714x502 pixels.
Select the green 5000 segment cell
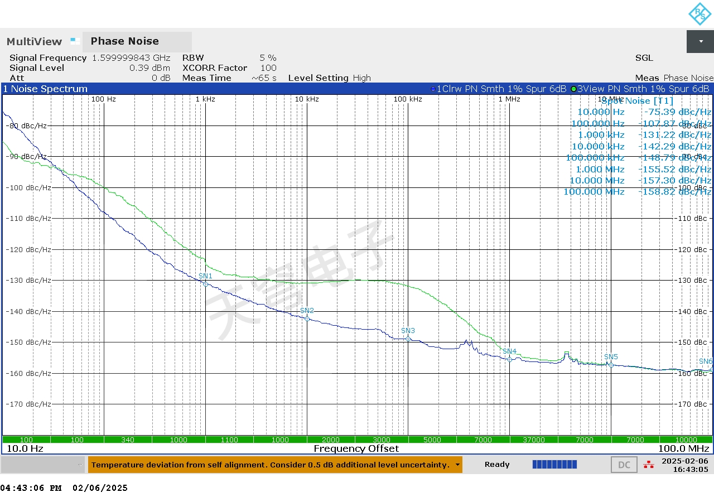[x=433, y=440]
